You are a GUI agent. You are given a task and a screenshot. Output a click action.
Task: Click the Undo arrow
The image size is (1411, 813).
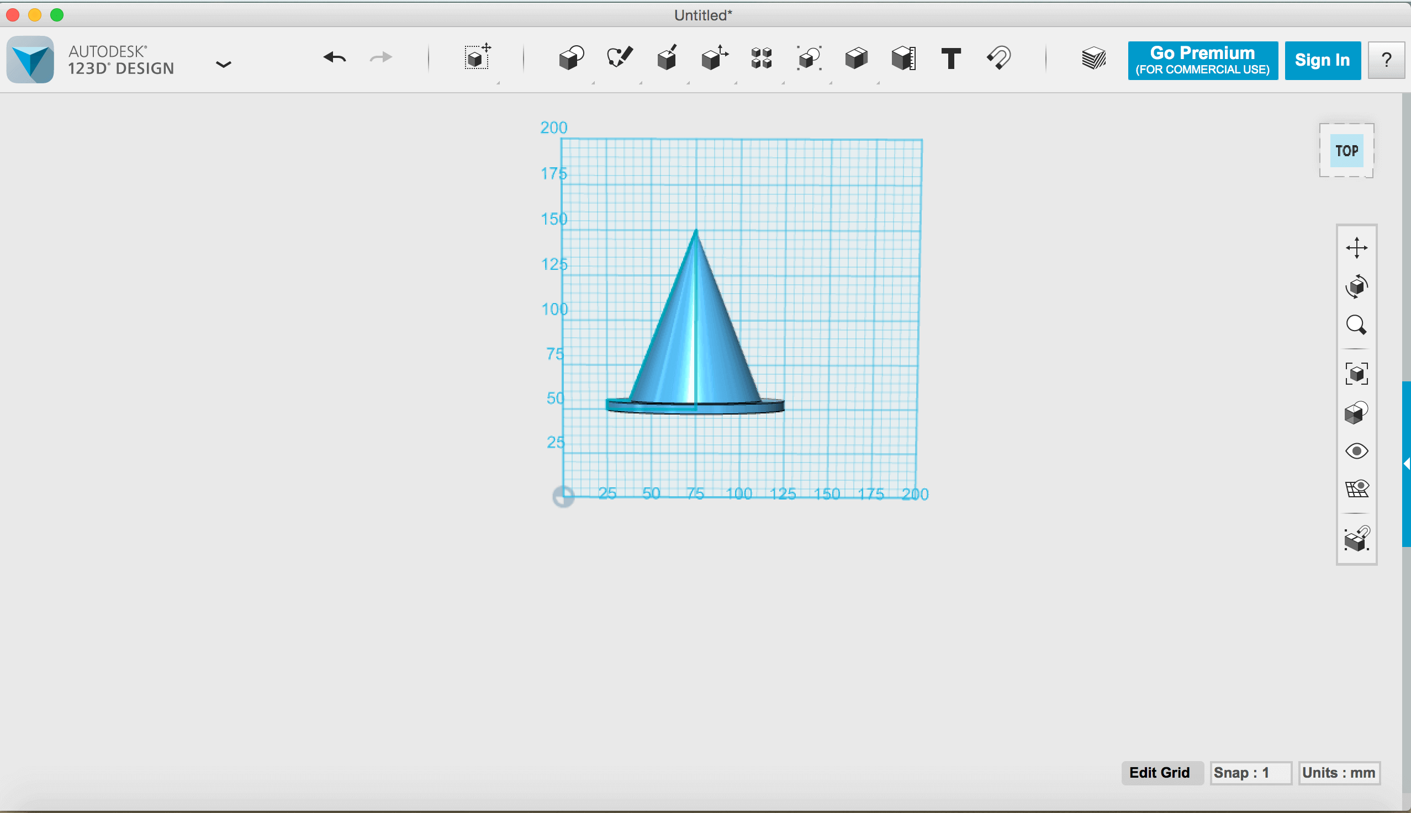335,58
